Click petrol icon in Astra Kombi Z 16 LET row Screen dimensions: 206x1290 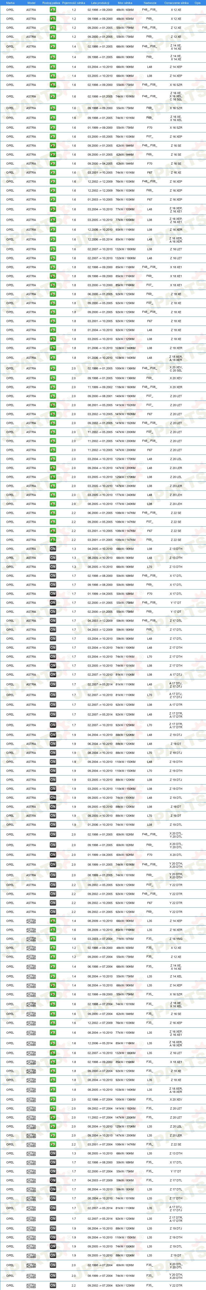pyautogui.click(x=52, y=1053)
